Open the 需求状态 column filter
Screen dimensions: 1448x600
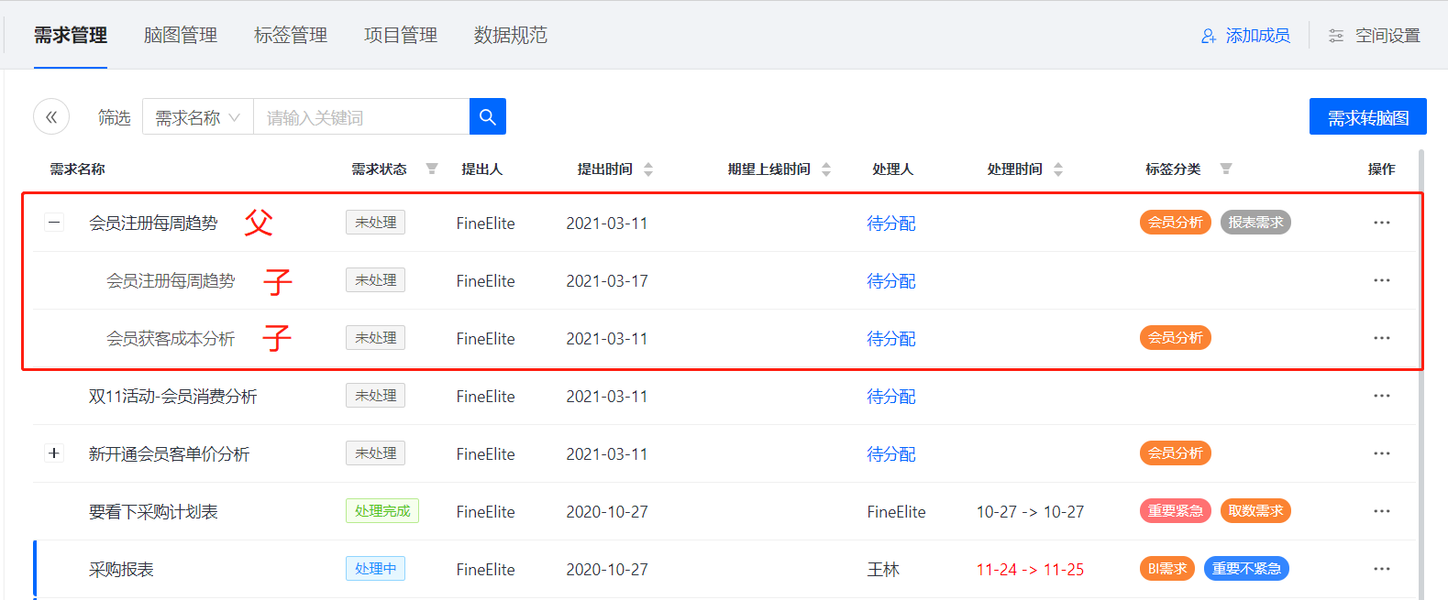click(x=432, y=169)
